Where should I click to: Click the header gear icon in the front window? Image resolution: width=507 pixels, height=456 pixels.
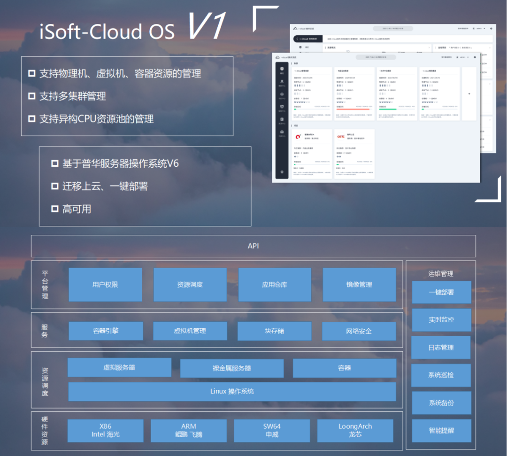point(475,57)
